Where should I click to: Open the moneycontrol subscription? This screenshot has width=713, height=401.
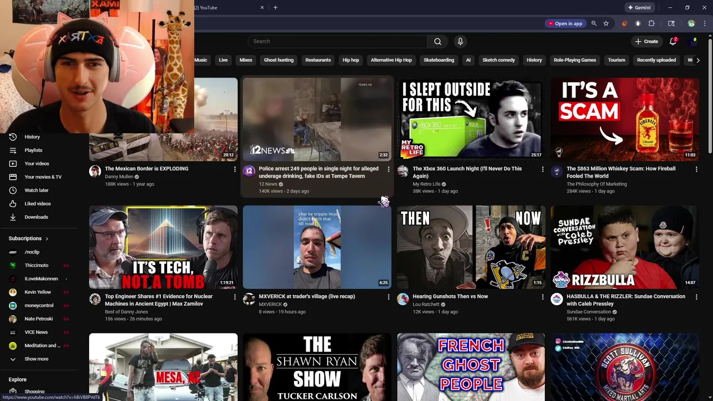(39, 306)
